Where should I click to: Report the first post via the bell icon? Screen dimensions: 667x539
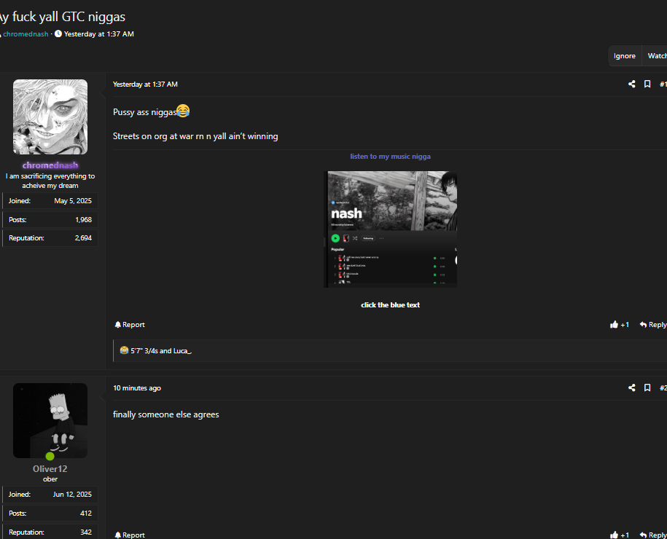128,324
